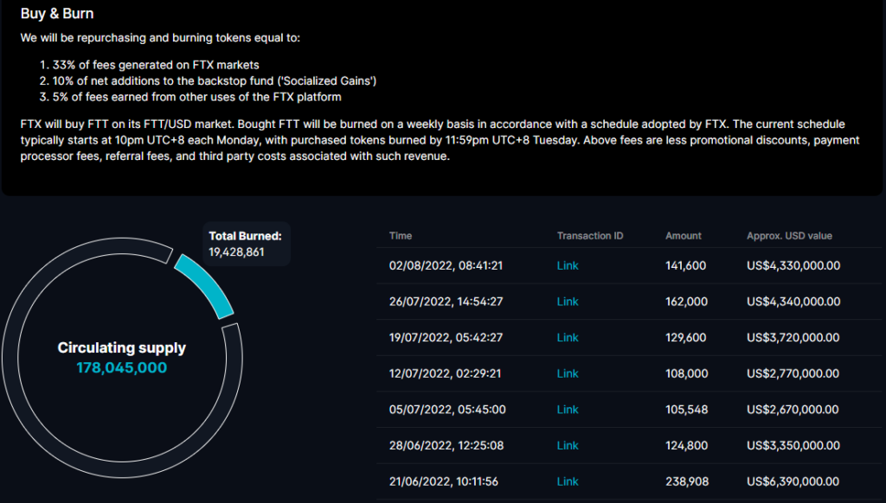Click the value US$3,720,000.00
The height and width of the screenshot is (503, 886).
pyautogui.click(x=793, y=338)
